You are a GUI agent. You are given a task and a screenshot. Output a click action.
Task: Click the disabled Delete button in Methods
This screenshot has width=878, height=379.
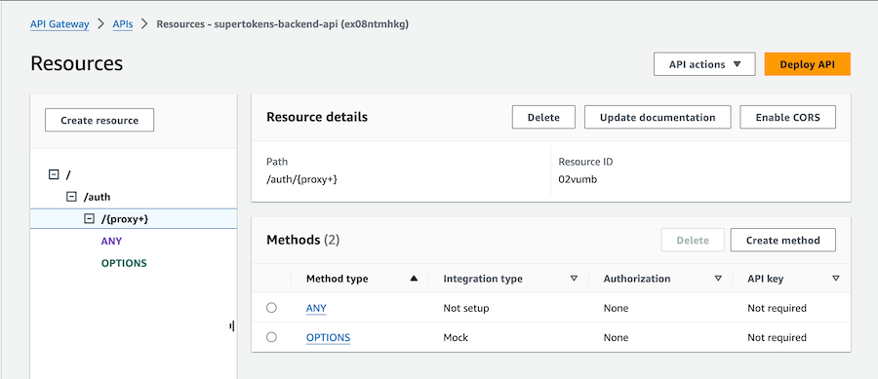click(692, 241)
